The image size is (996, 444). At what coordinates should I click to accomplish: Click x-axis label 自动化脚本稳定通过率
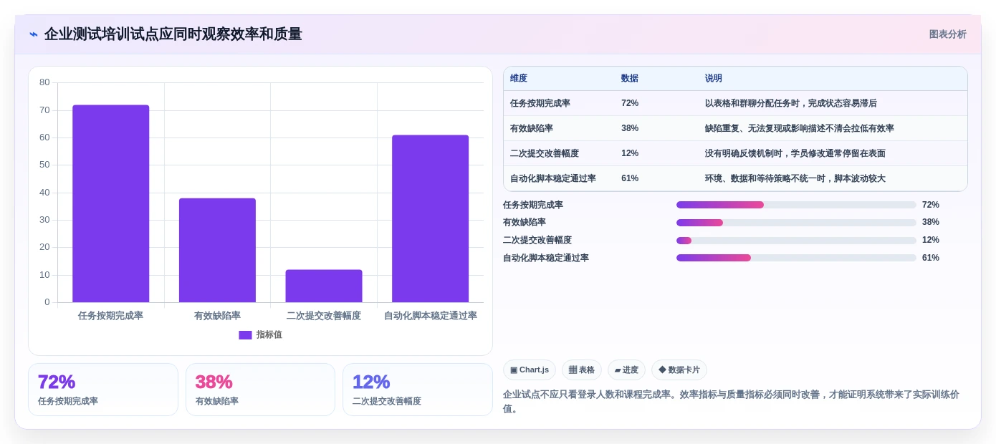tap(431, 315)
